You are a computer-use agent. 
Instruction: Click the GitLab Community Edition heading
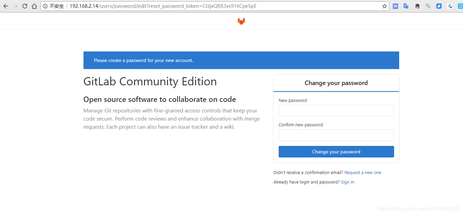[150, 82]
